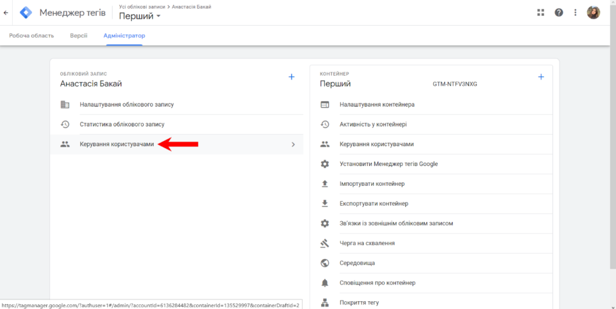Click the back arrow in header

[x=6, y=13]
